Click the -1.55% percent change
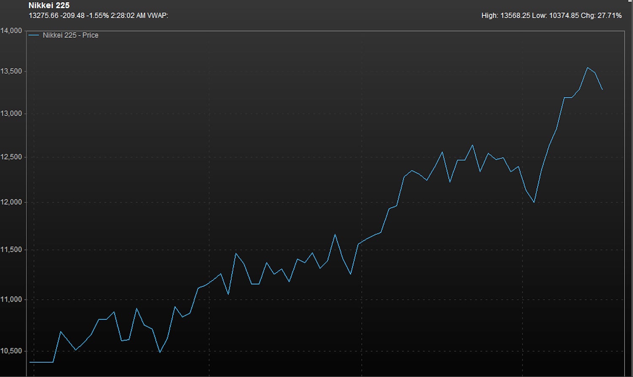This screenshot has width=633, height=377. (x=97, y=16)
